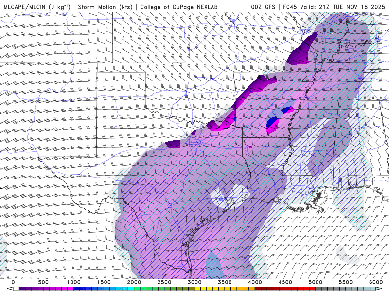Click the 500 label on the color scale
The width and height of the screenshot is (389, 291).
point(43,282)
